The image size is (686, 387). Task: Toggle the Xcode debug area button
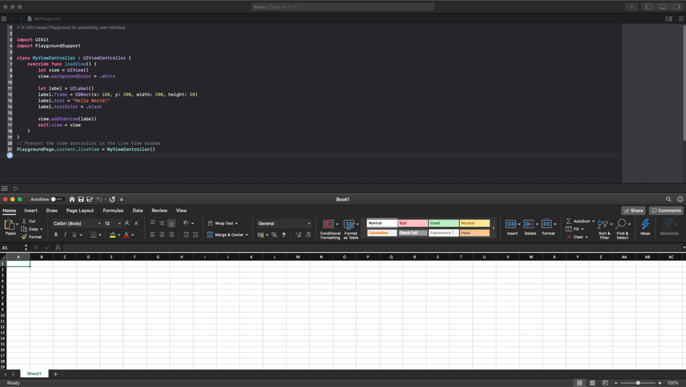pos(663,7)
